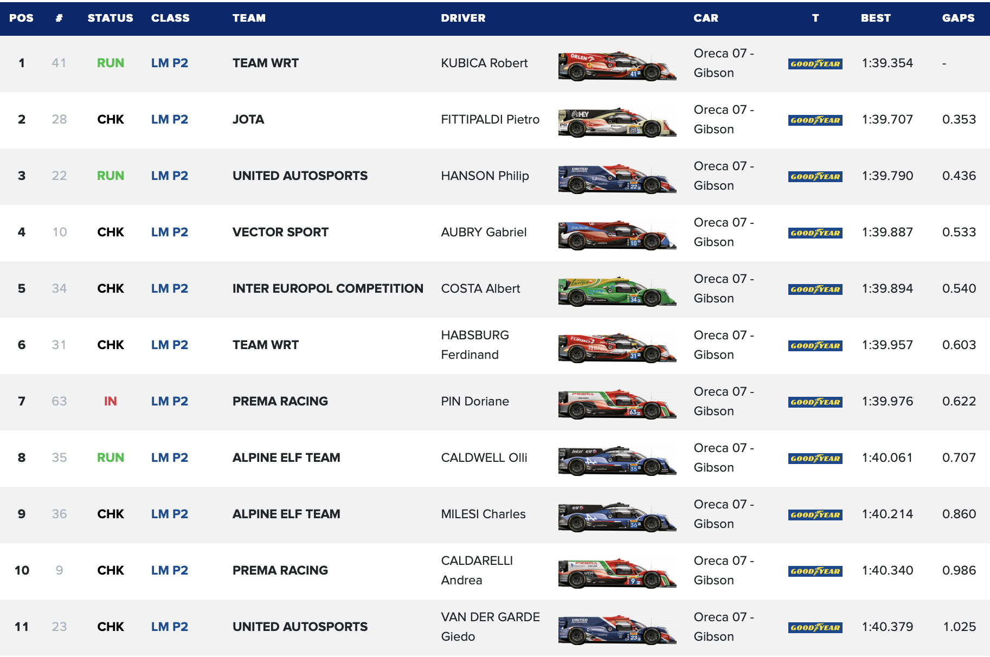
Task: Click the car #22 United Autosports livery image
Action: click(x=617, y=179)
